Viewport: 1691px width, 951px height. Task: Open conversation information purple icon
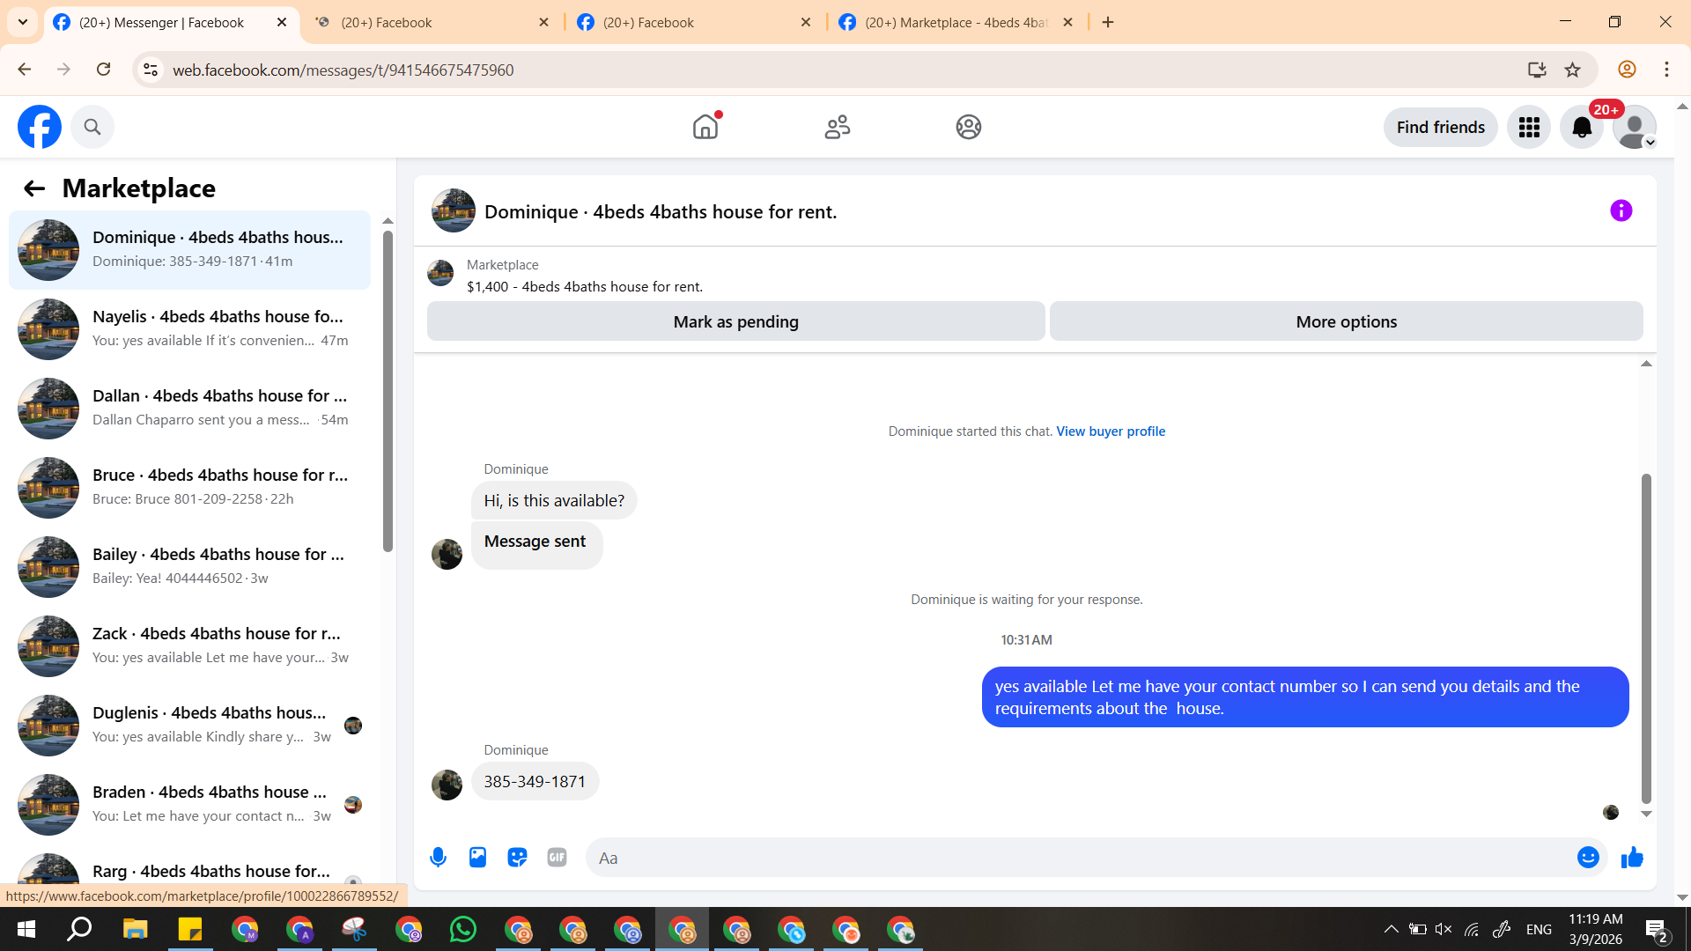click(1621, 211)
